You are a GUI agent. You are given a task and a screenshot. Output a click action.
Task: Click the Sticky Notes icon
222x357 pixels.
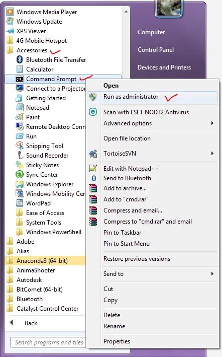[x=19, y=165]
